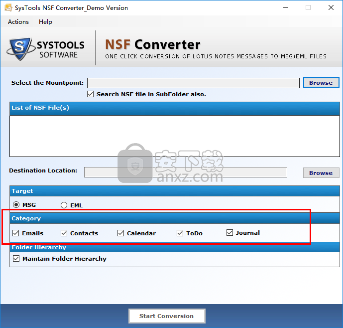The height and width of the screenshot is (328, 343).
Task: Toggle the Journal category checkbox
Action: click(229, 233)
